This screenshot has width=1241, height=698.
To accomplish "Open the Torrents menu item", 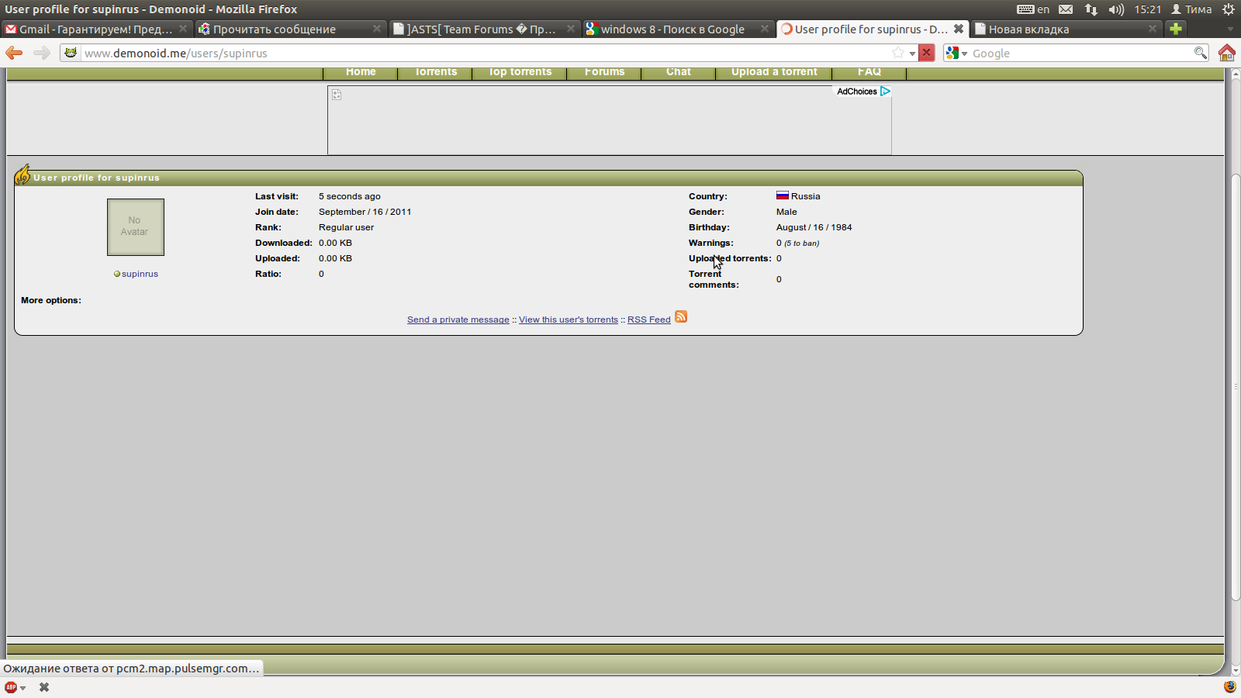I will 436,72.
